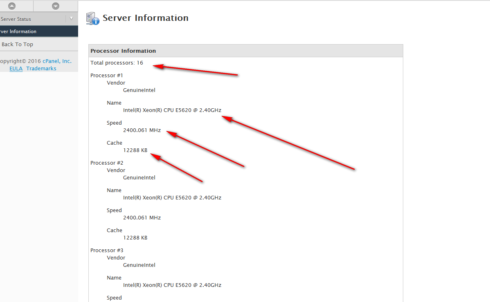Click the Processor #3 label
Screen dimensions: 490x302
(x=107, y=250)
